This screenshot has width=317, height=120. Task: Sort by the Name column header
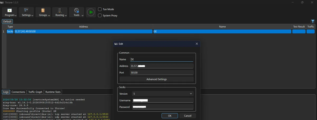[x=222, y=27]
